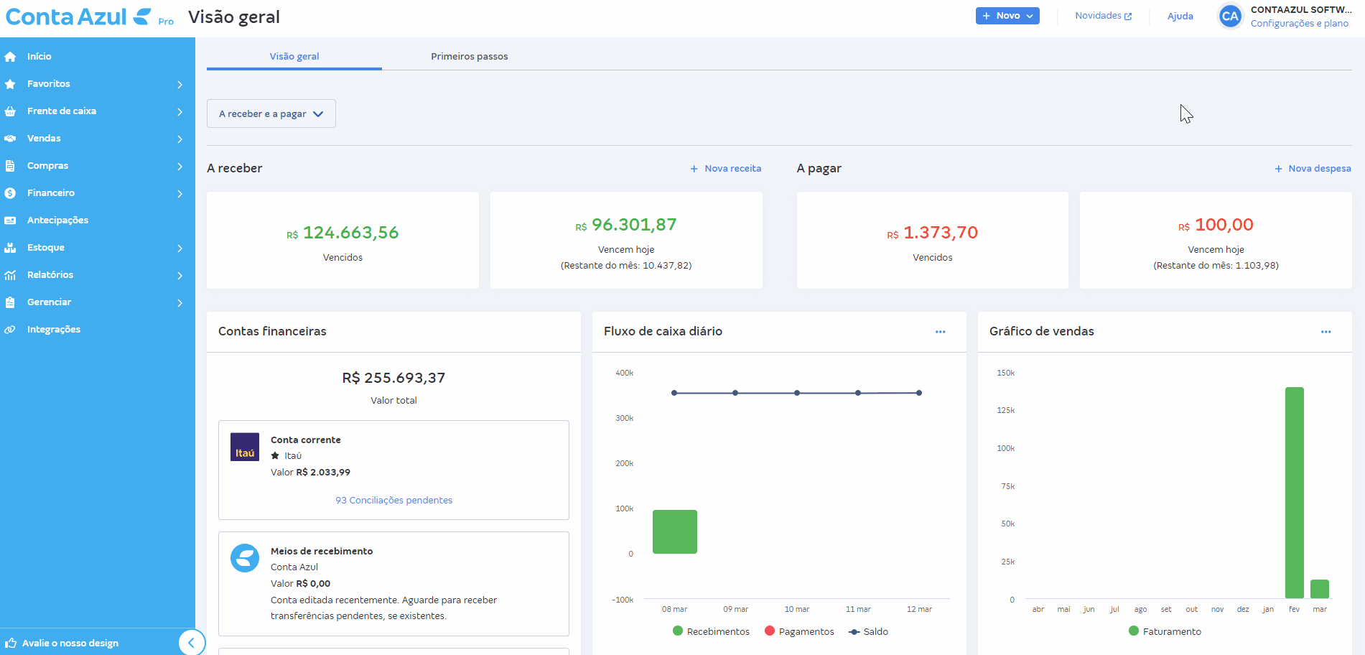Toggle the green Recebimentos legend item
This screenshot has width=1365, height=655.
tap(712, 631)
